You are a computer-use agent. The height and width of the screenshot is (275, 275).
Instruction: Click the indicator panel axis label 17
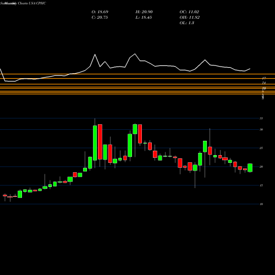(264, 78)
